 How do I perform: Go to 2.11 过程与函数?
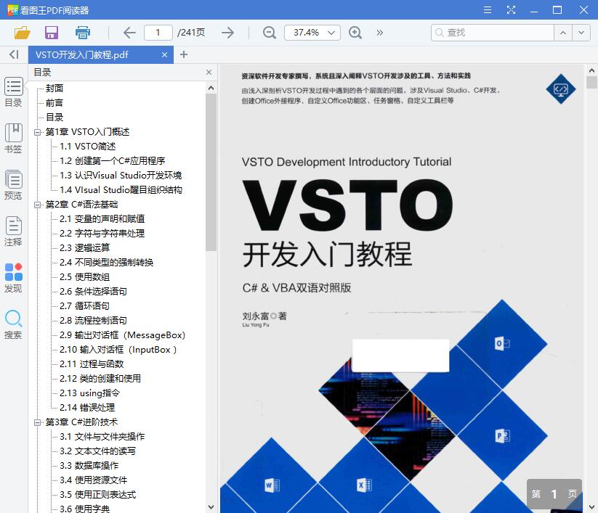pyautogui.click(x=92, y=364)
